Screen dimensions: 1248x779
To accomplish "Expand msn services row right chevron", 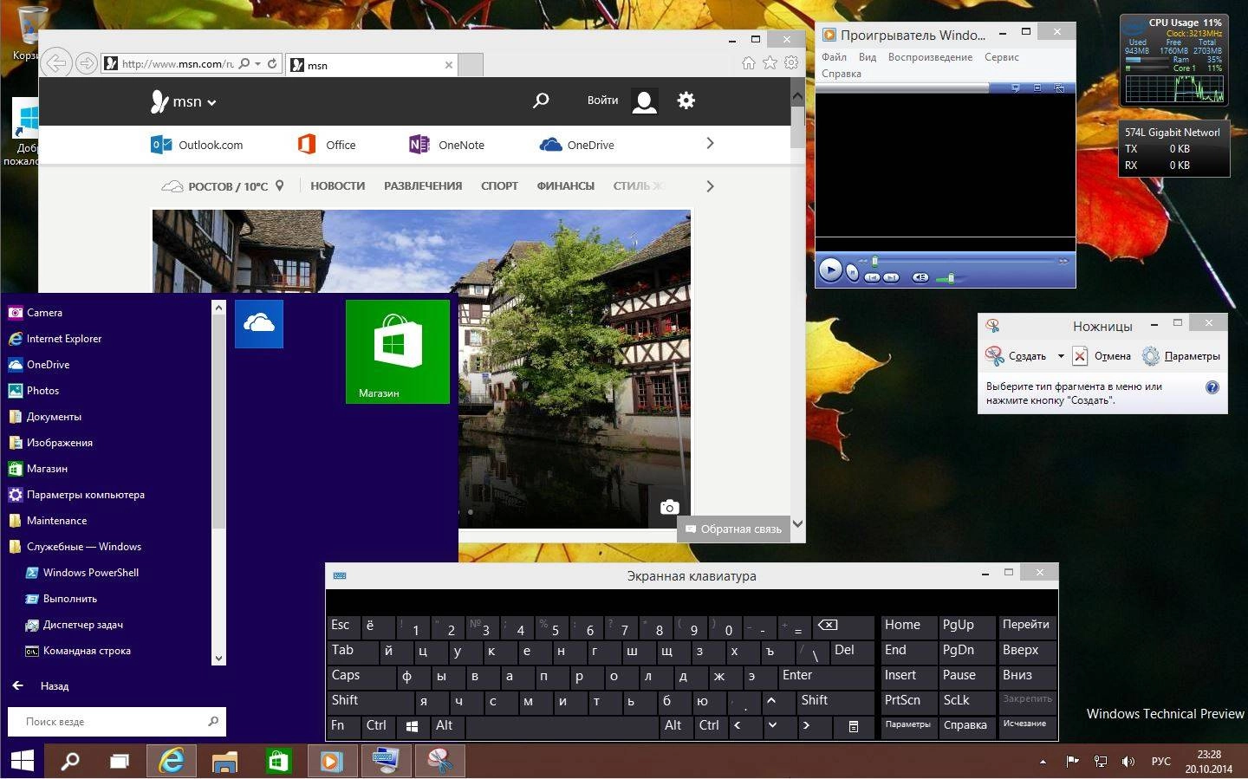I will [x=710, y=143].
